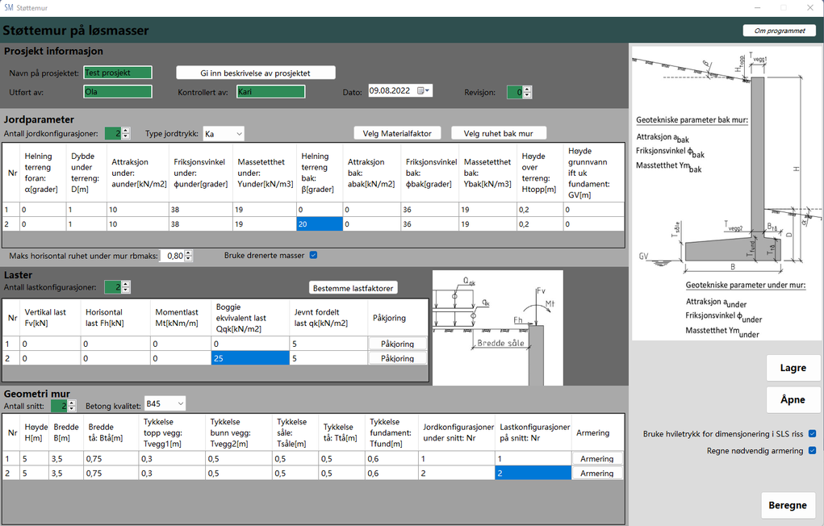
Task: Adjust 'Antall lastkonfigurasjoner' stepper
Action: pyautogui.click(x=126, y=287)
